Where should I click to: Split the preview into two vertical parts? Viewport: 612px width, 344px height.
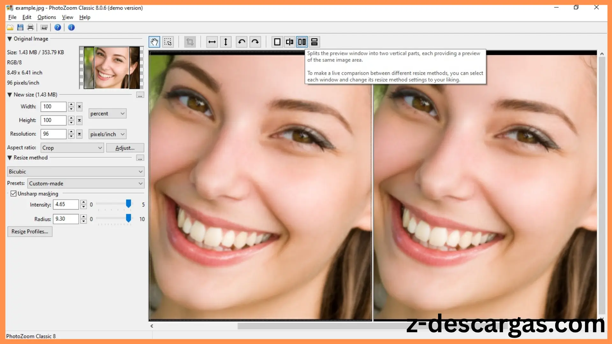point(302,42)
